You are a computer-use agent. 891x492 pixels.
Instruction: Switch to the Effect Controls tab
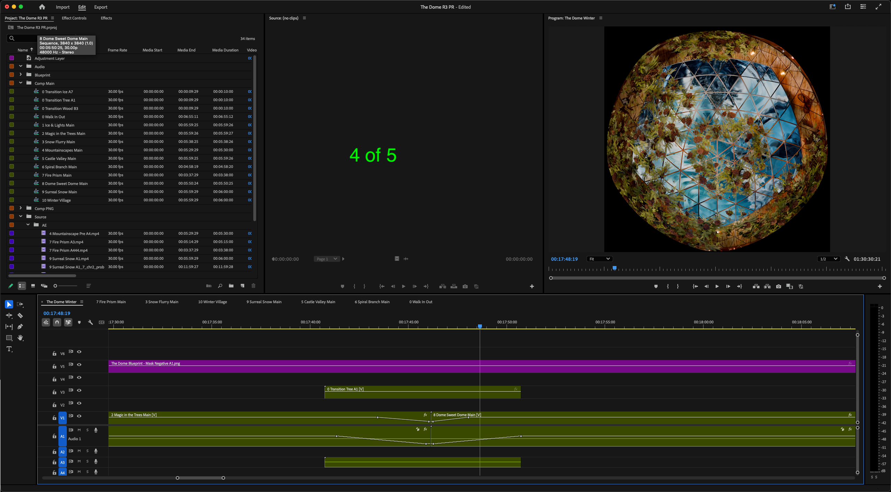point(74,18)
